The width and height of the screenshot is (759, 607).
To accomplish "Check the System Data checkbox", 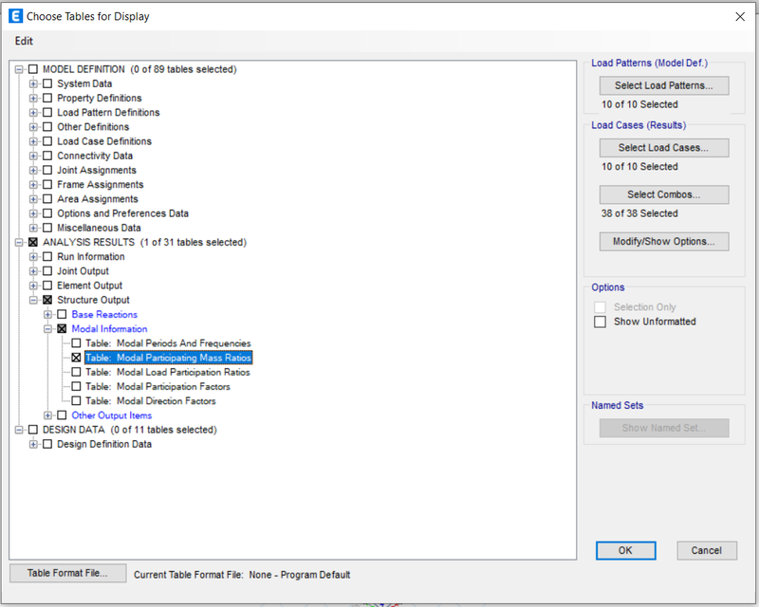I will [x=47, y=83].
